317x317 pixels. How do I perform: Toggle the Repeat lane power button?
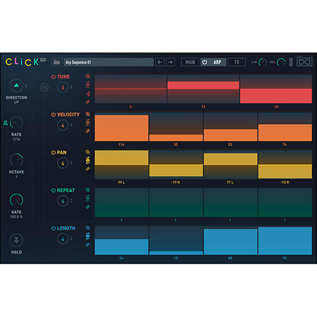[x=54, y=190]
